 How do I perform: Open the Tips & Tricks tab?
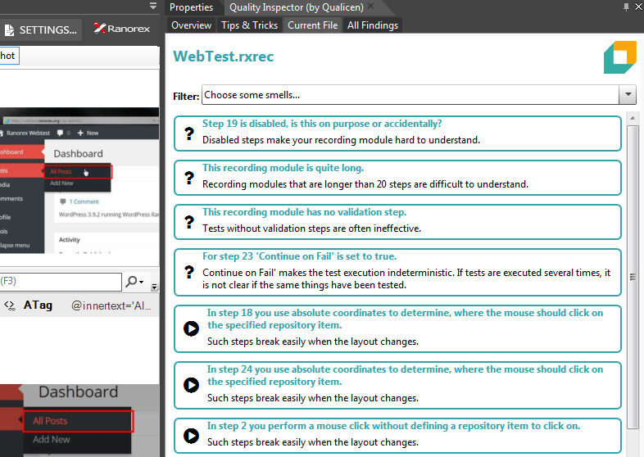tap(249, 25)
